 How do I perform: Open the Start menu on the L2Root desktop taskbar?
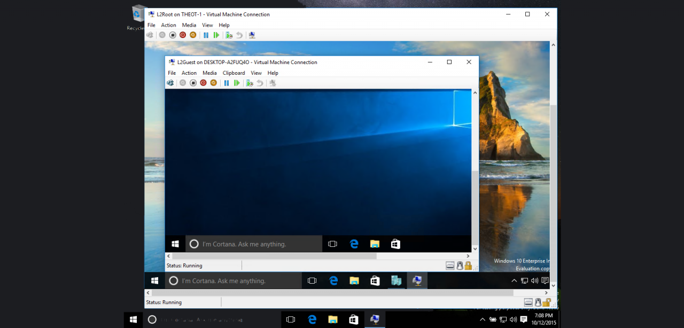click(155, 280)
